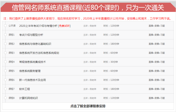176x112 pixels.
Task: Open the 免费试听 free trial link
Action: (x=64, y=26)
